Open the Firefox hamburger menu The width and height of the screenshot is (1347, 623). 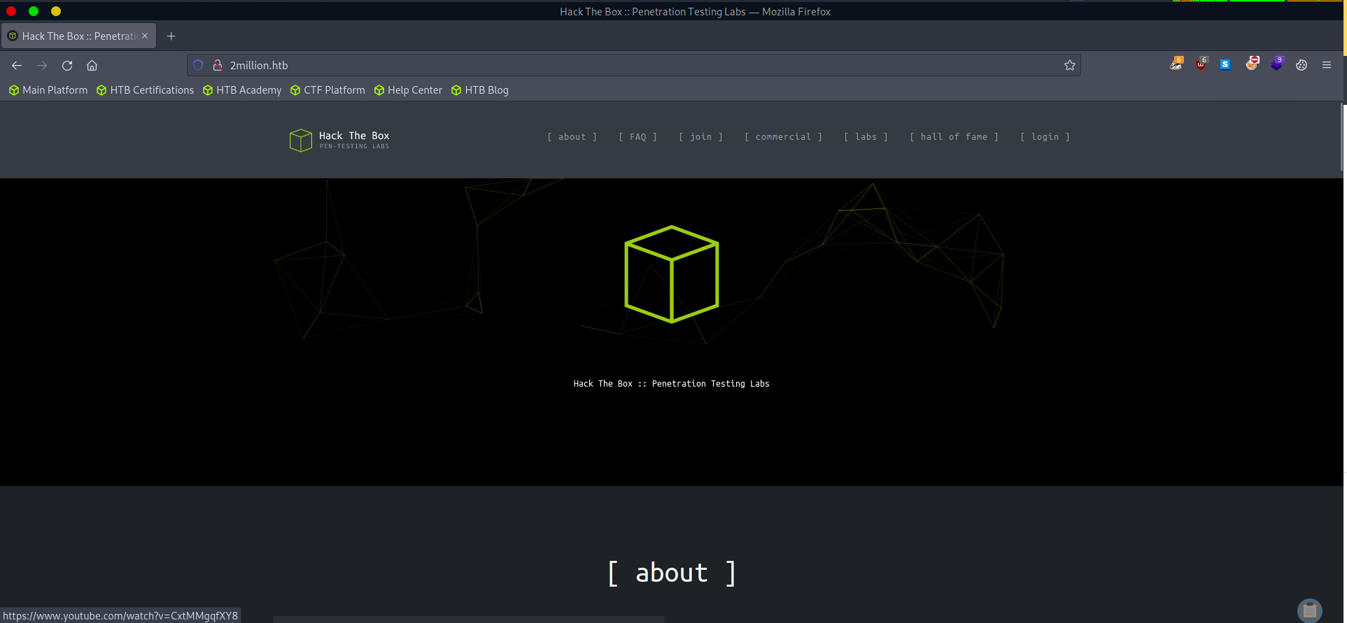[x=1327, y=65]
